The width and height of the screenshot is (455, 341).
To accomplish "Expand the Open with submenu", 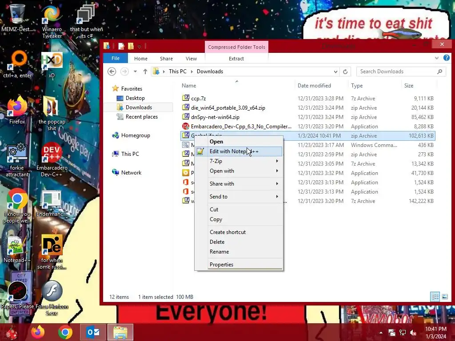I will pos(239,171).
